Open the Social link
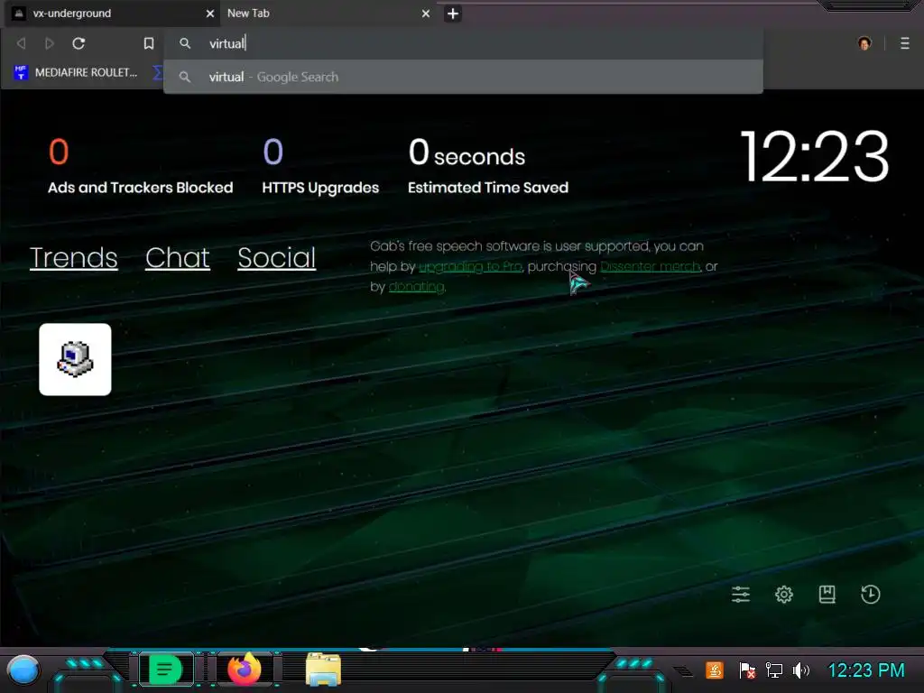This screenshot has height=693, width=924. [276, 257]
